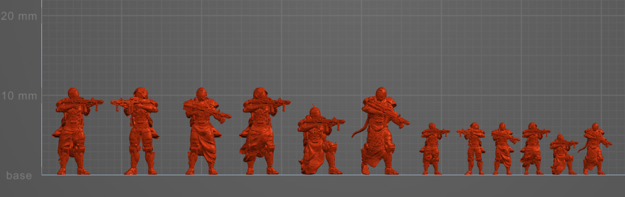Viewport: 625px width, 197px height.
Task: Click the "base" axis label
Action: [19, 175]
